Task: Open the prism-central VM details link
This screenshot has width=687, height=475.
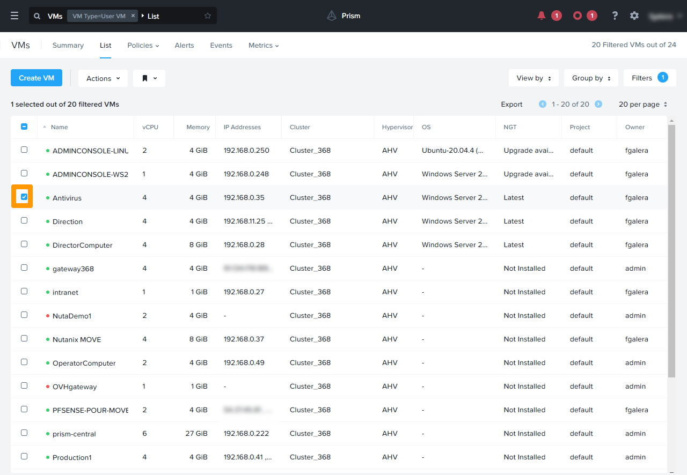Action: tap(74, 433)
